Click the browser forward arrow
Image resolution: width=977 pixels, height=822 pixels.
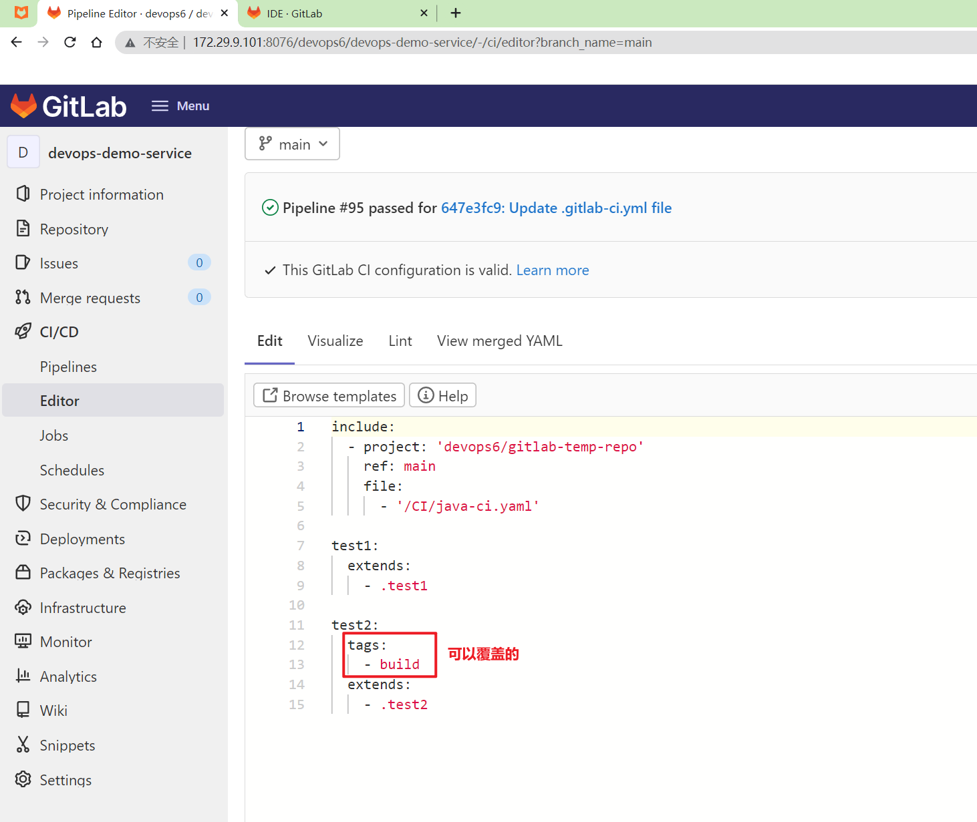coord(43,42)
